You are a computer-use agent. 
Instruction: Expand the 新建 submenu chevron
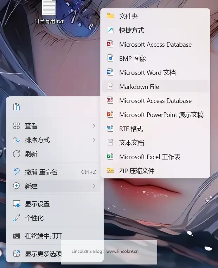click(94, 186)
